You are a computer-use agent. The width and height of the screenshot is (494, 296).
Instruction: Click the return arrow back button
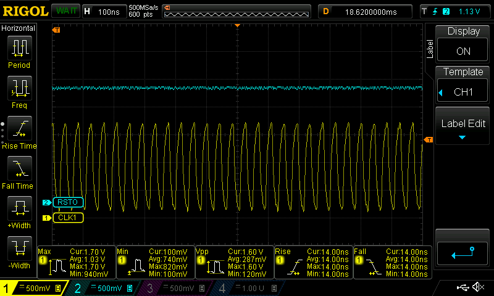pos(463,253)
